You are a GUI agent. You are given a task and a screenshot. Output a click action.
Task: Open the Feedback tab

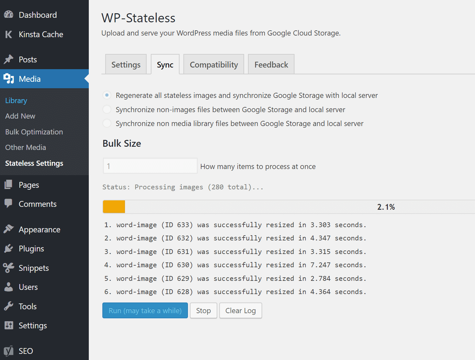click(x=271, y=64)
